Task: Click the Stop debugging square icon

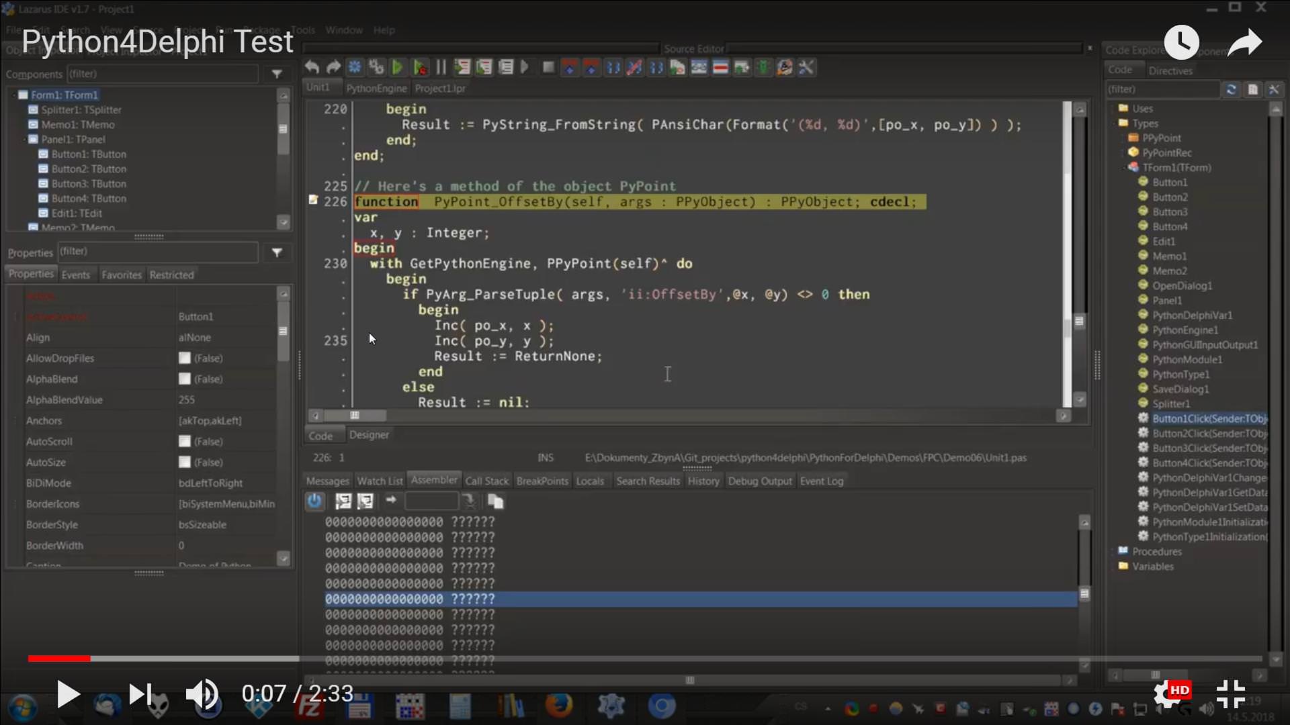Action: click(x=548, y=67)
